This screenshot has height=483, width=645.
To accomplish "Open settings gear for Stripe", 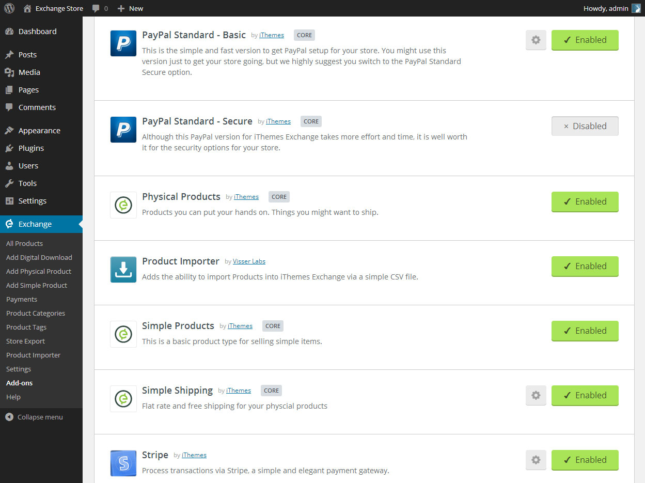I will (536, 460).
